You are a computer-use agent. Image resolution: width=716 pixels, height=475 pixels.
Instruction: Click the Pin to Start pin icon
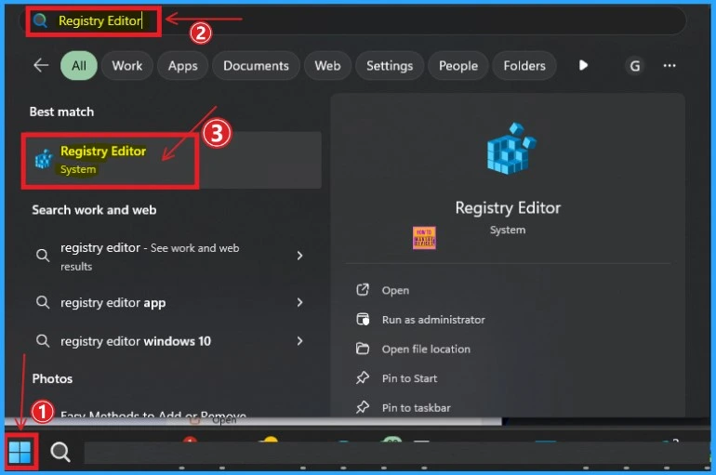(363, 377)
